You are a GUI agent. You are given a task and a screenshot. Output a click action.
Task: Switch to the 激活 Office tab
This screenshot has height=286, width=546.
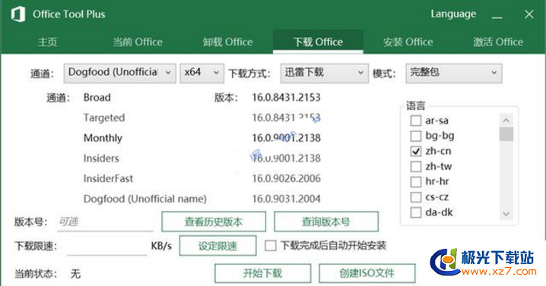[498, 42]
